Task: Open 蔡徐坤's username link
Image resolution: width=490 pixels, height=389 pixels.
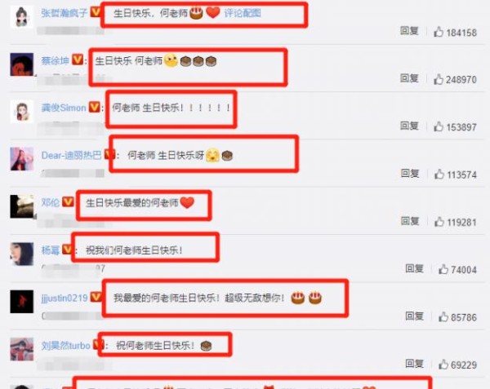Action: point(55,60)
